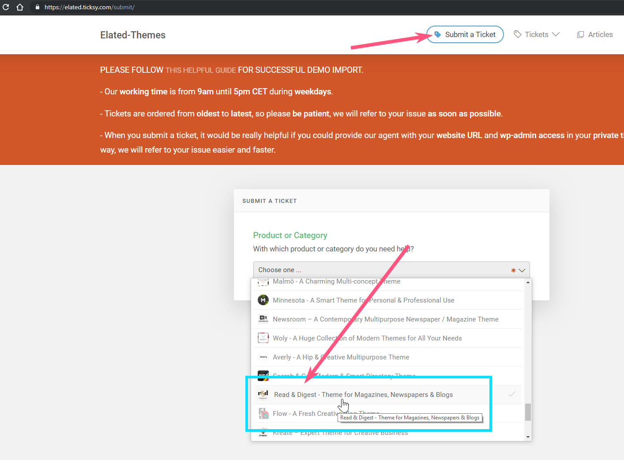
Task: Click the tag icon inside Submit a Ticket
Action: 437,34
